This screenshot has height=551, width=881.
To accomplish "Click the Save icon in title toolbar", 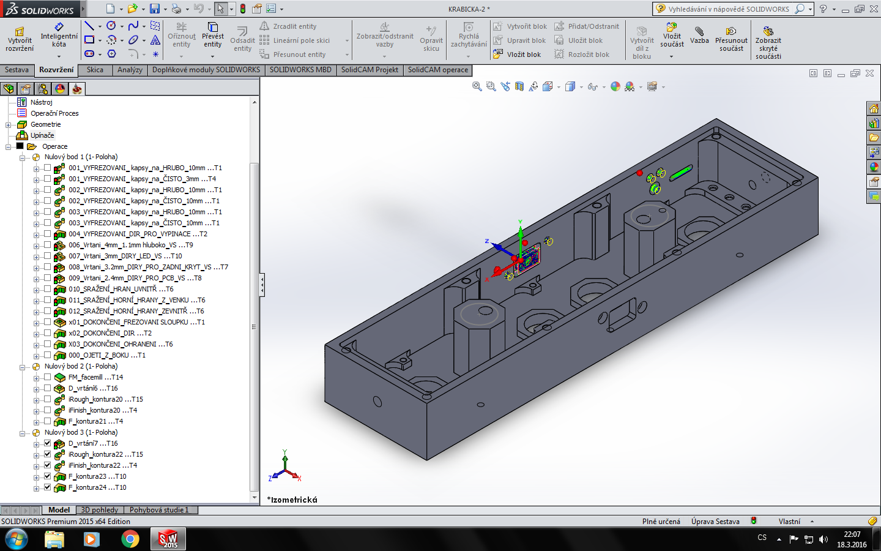I will pos(154,9).
